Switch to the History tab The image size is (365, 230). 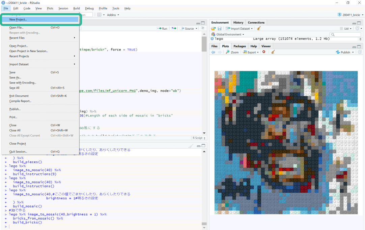click(x=238, y=23)
